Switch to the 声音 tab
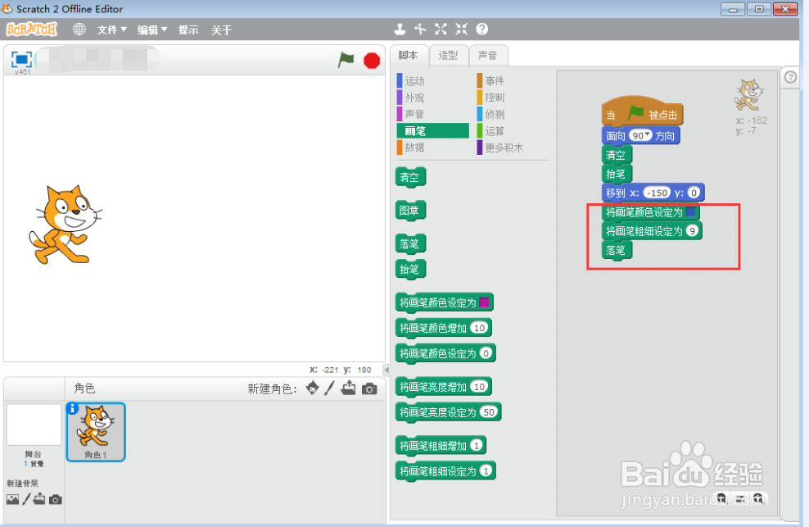The width and height of the screenshot is (809, 527). [x=487, y=55]
